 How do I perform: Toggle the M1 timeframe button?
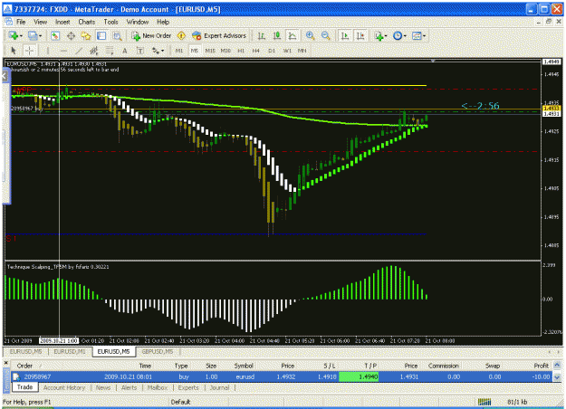pyautogui.click(x=179, y=51)
